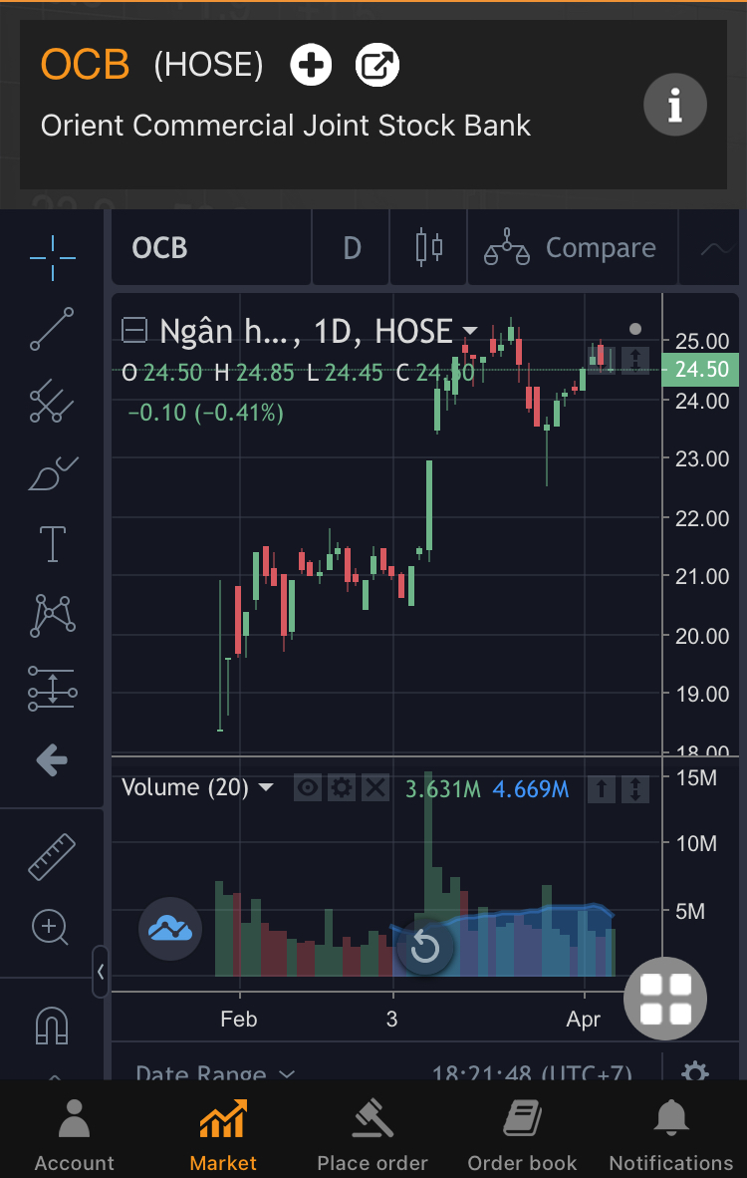Reset chart with the circular arrow button
The height and width of the screenshot is (1178, 747).
[x=425, y=947]
